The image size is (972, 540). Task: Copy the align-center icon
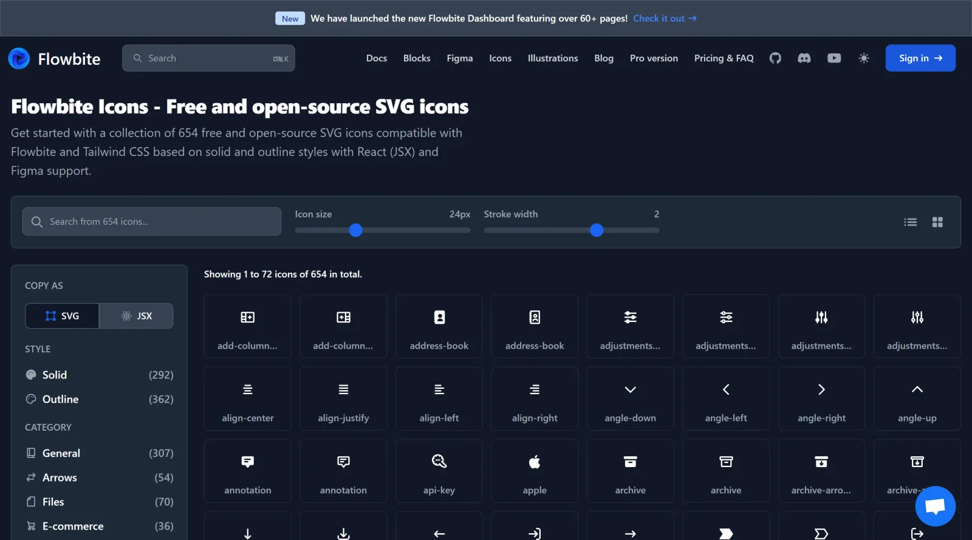(248, 398)
